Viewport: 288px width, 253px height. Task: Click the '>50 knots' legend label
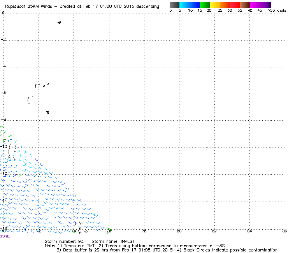(x=277, y=11)
